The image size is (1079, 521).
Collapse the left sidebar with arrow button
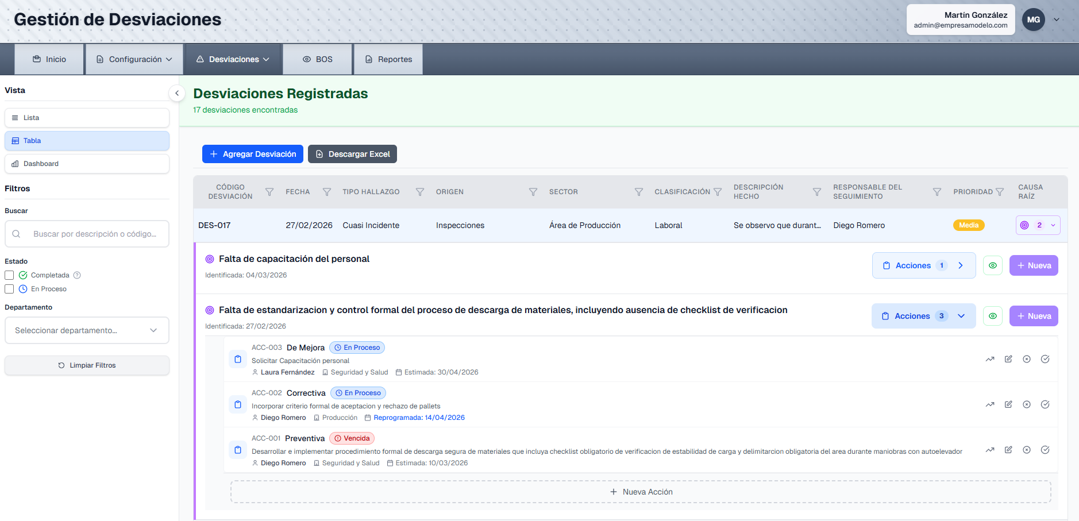[177, 93]
